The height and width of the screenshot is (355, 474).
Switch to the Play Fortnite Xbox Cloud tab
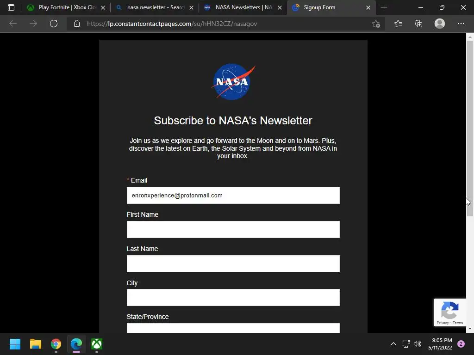coord(66,7)
